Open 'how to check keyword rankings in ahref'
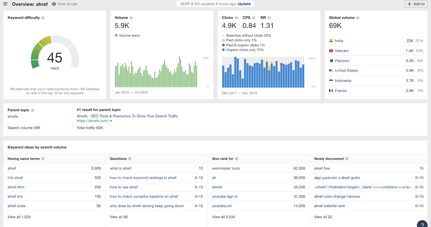 coord(143,178)
